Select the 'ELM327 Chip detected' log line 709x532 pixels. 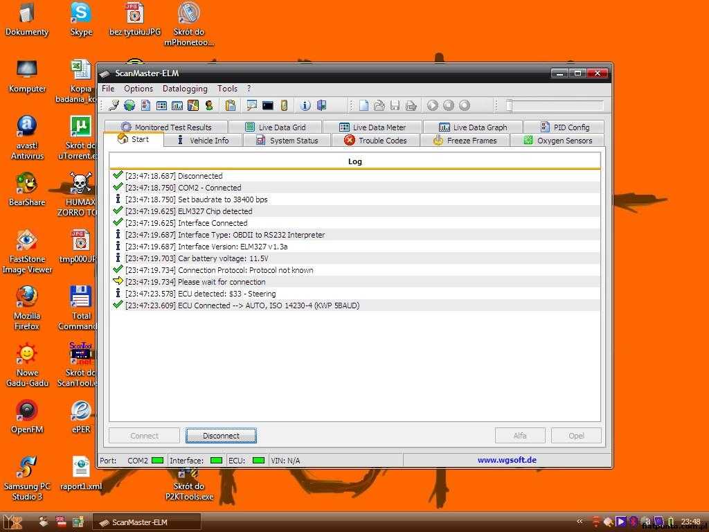[x=355, y=211]
